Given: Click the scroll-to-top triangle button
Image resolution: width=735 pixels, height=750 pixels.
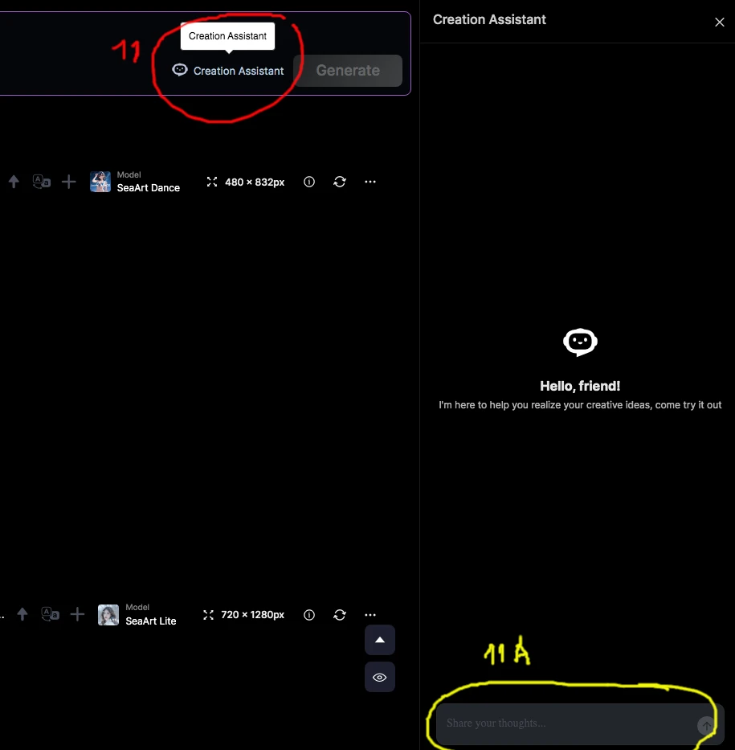Looking at the screenshot, I should click(380, 640).
